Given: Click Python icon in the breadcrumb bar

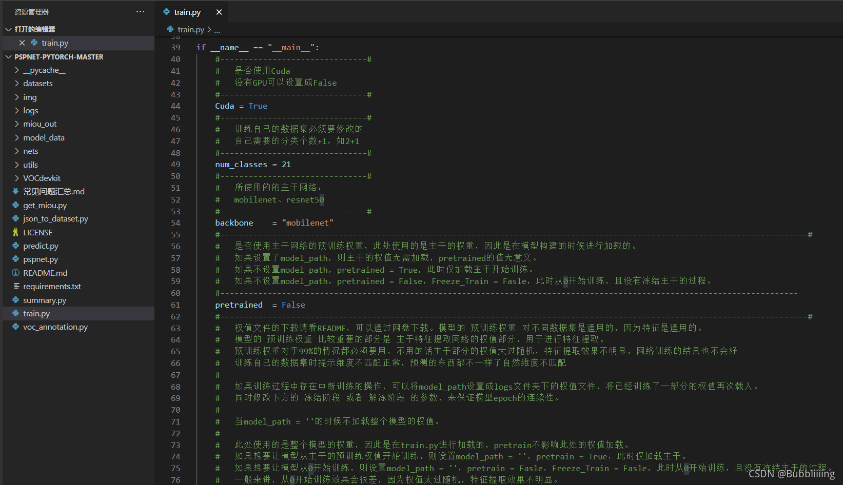Looking at the screenshot, I should point(170,29).
